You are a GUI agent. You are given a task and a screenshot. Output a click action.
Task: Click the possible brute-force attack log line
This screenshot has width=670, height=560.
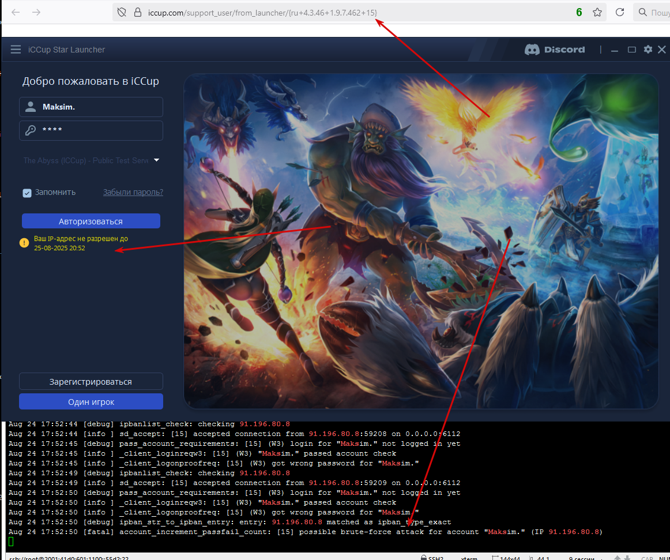tap(305, 532)
